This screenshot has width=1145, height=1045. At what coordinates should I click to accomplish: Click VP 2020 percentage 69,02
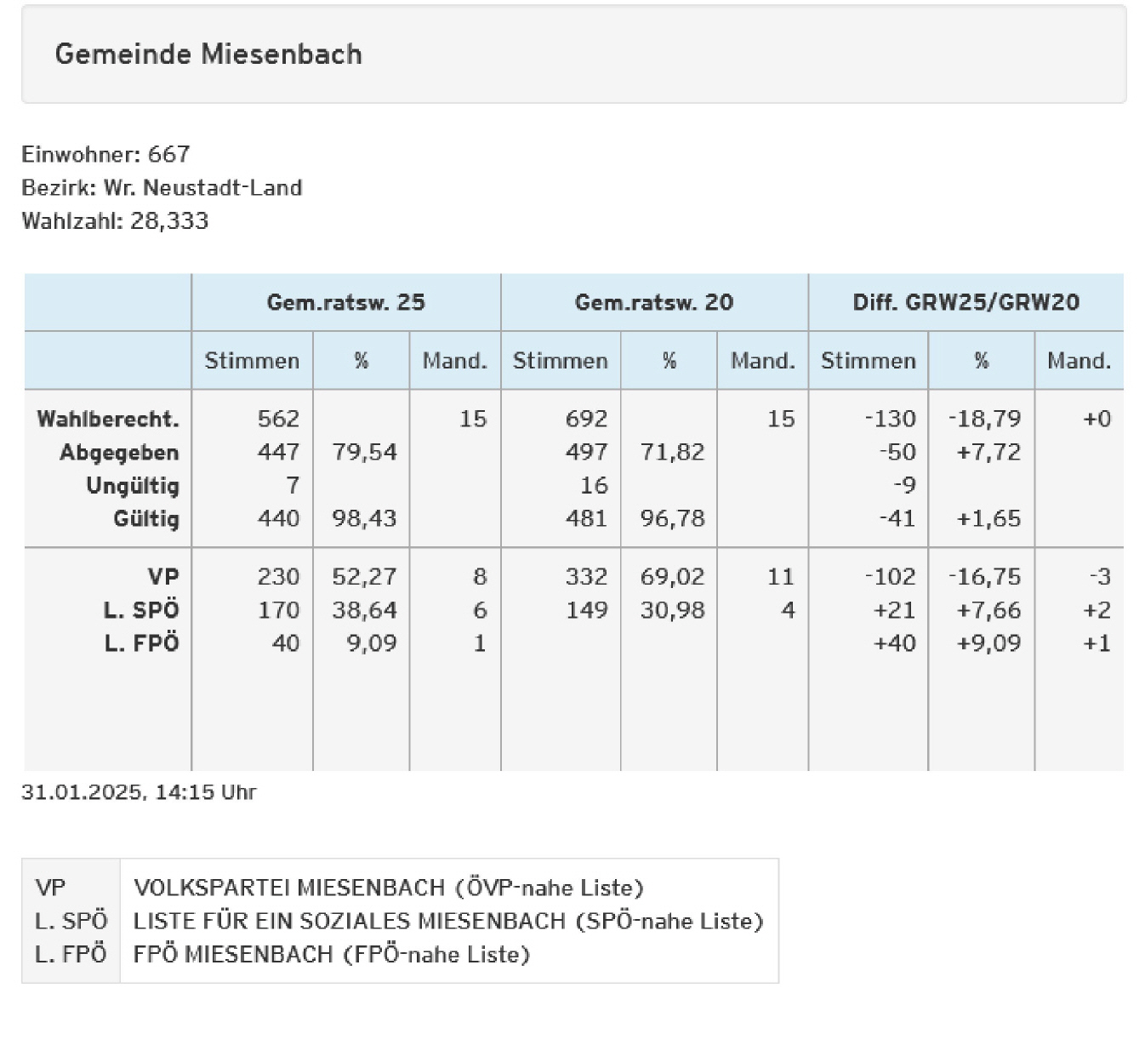click(672, 577)
